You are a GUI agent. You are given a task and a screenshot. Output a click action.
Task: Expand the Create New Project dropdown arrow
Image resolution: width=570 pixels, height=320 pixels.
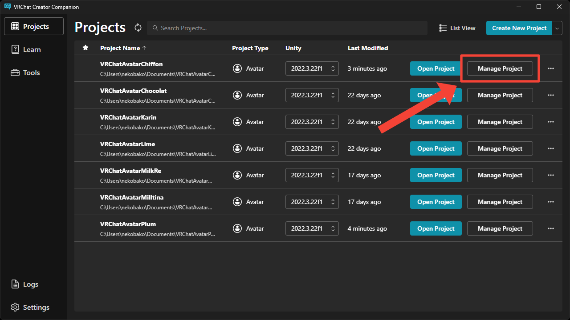pyautogui.click(x=558, y=28)
